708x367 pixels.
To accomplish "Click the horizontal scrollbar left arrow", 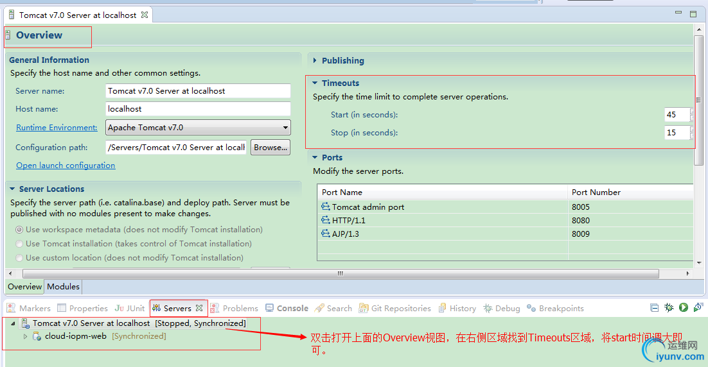I will pos(10,274).
